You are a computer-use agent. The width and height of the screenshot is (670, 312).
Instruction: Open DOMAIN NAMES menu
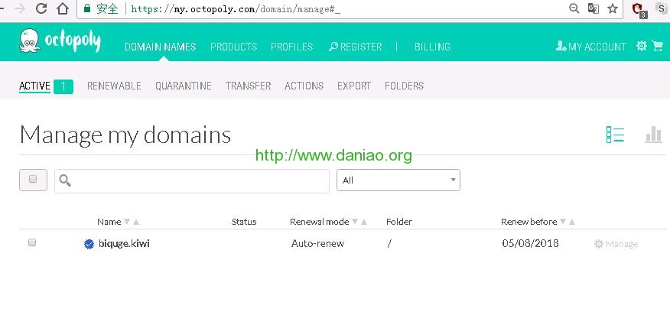pos(161,47)
